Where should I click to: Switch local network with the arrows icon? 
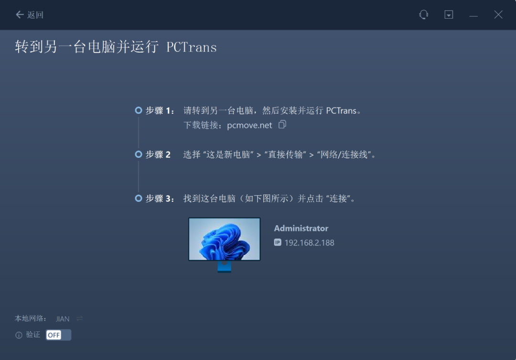tap(80, 318)
